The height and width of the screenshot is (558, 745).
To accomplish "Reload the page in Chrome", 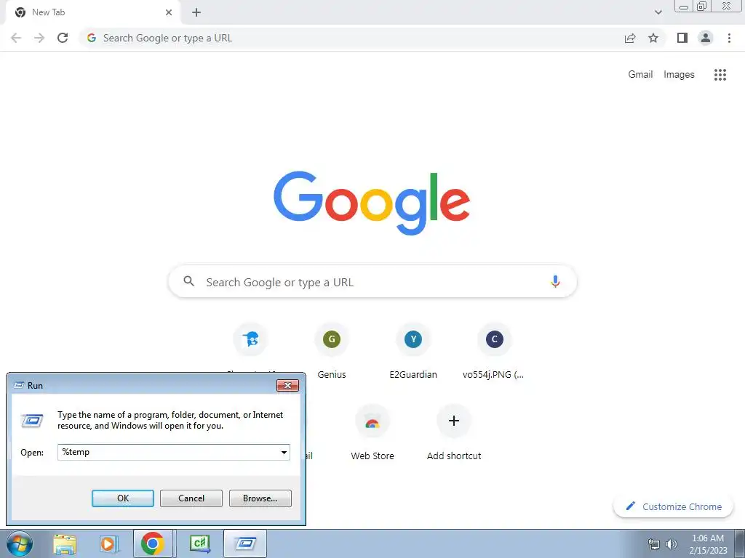I will pos(63,38).
